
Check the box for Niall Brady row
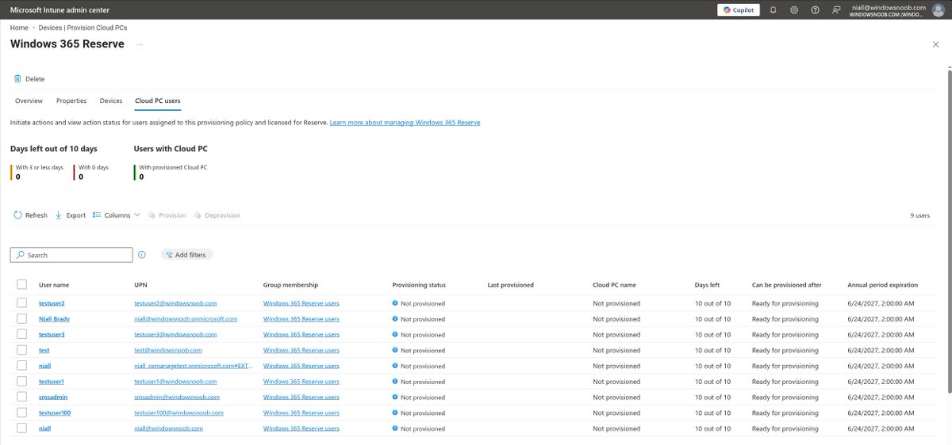coord(21,319)
